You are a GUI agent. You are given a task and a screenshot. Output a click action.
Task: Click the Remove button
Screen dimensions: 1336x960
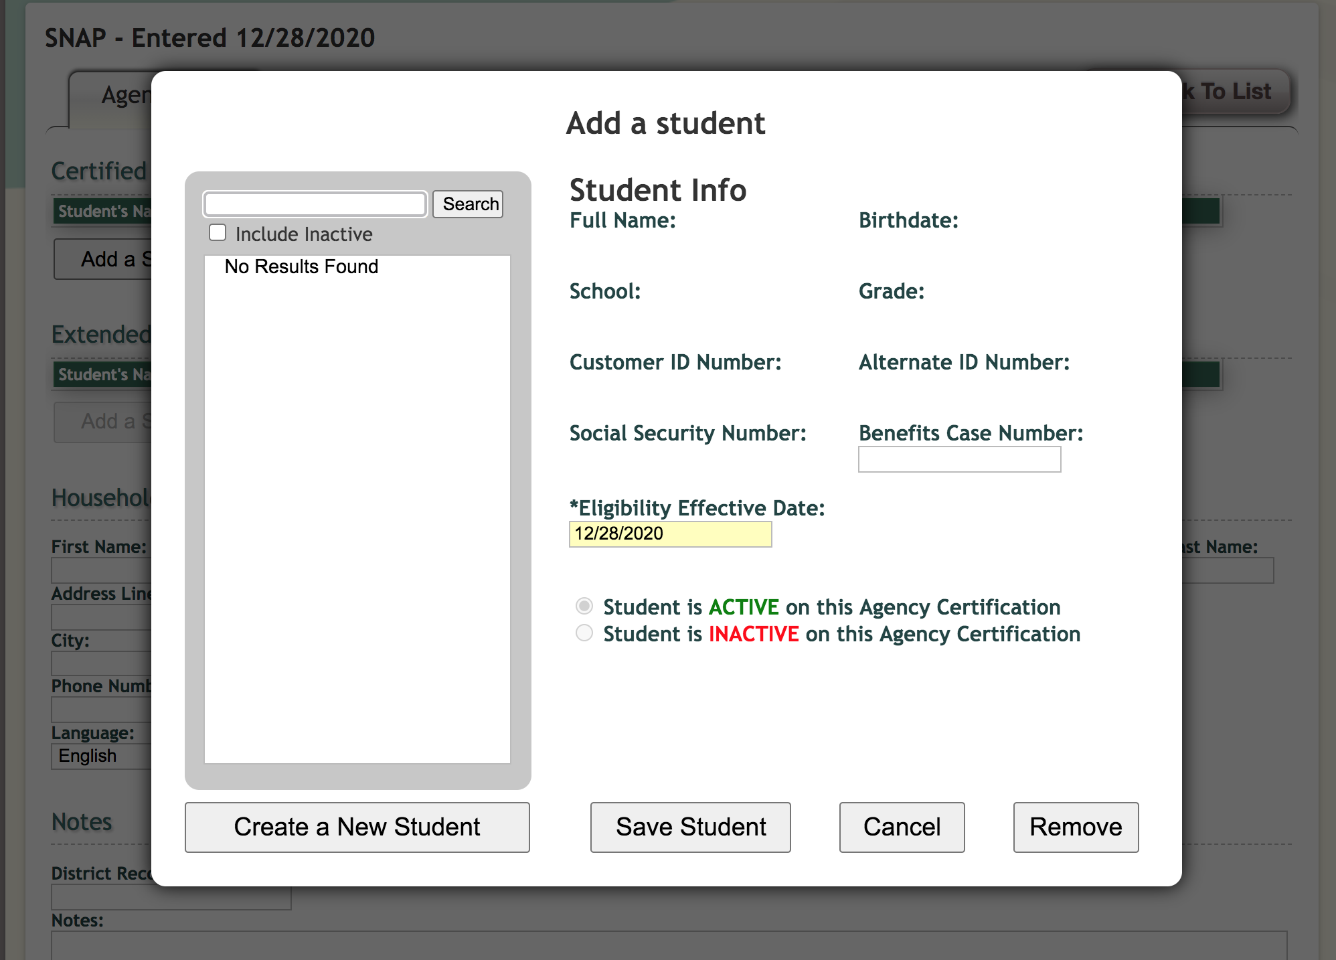click(1076, 827)
